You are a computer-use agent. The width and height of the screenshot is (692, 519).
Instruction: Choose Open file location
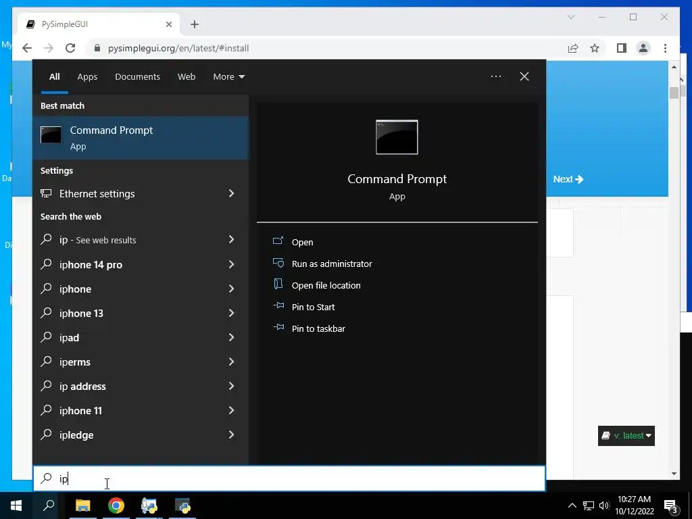point(326,286)
